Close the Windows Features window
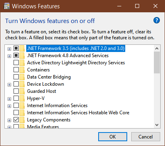The image size is (165, 146). pyautogui.click(x=155, y=6)
